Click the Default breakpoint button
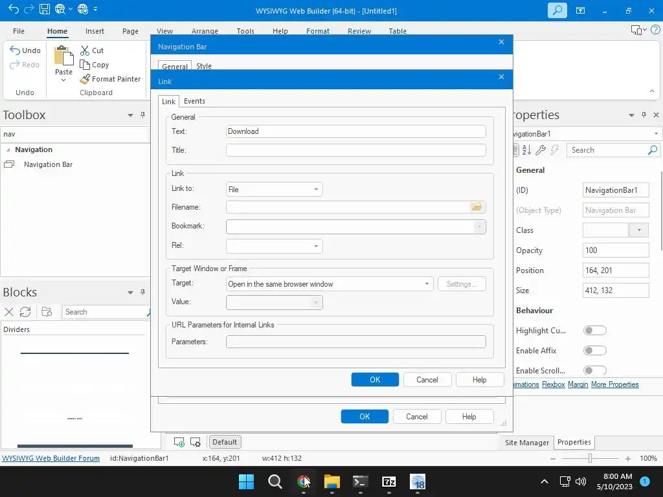The width and height of the screenshot is (663, 497). tap(225, 442)
